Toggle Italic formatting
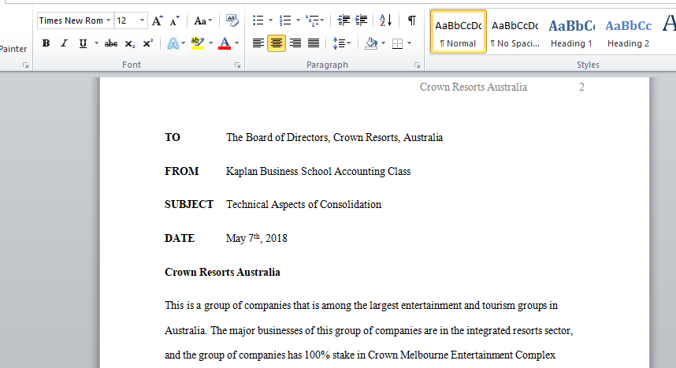The image size is (676, 368). pyautogui.click(x=65, y=43)
